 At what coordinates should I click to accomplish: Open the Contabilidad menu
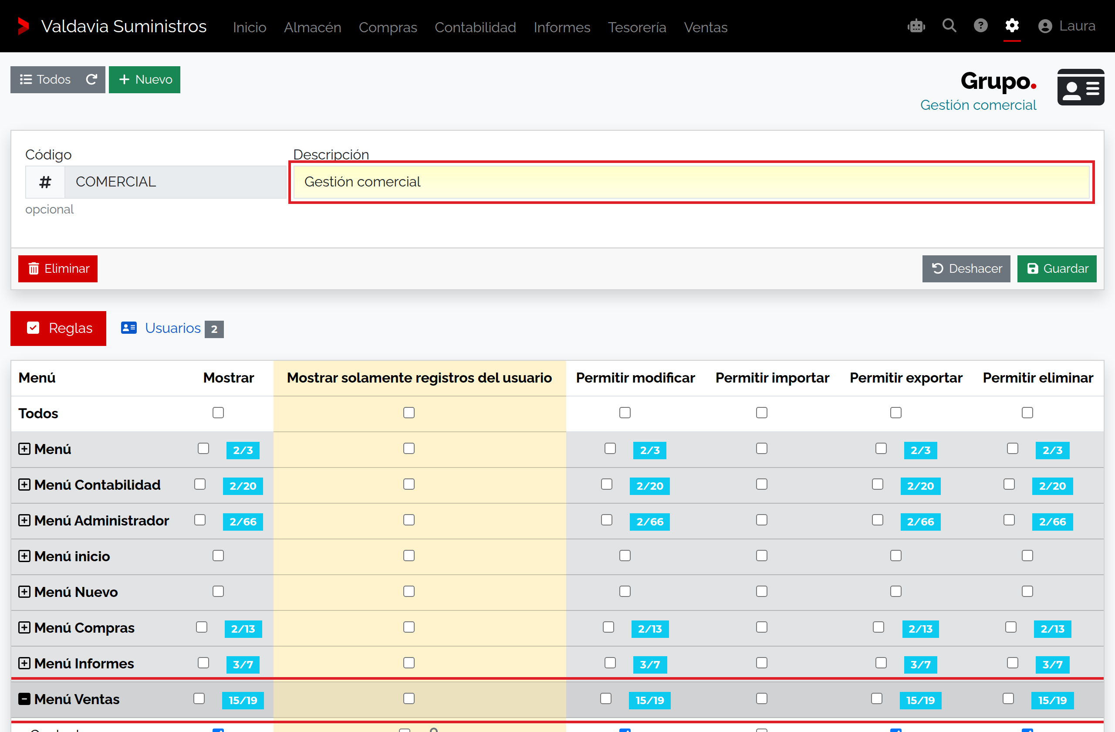[x=475, y=27]
